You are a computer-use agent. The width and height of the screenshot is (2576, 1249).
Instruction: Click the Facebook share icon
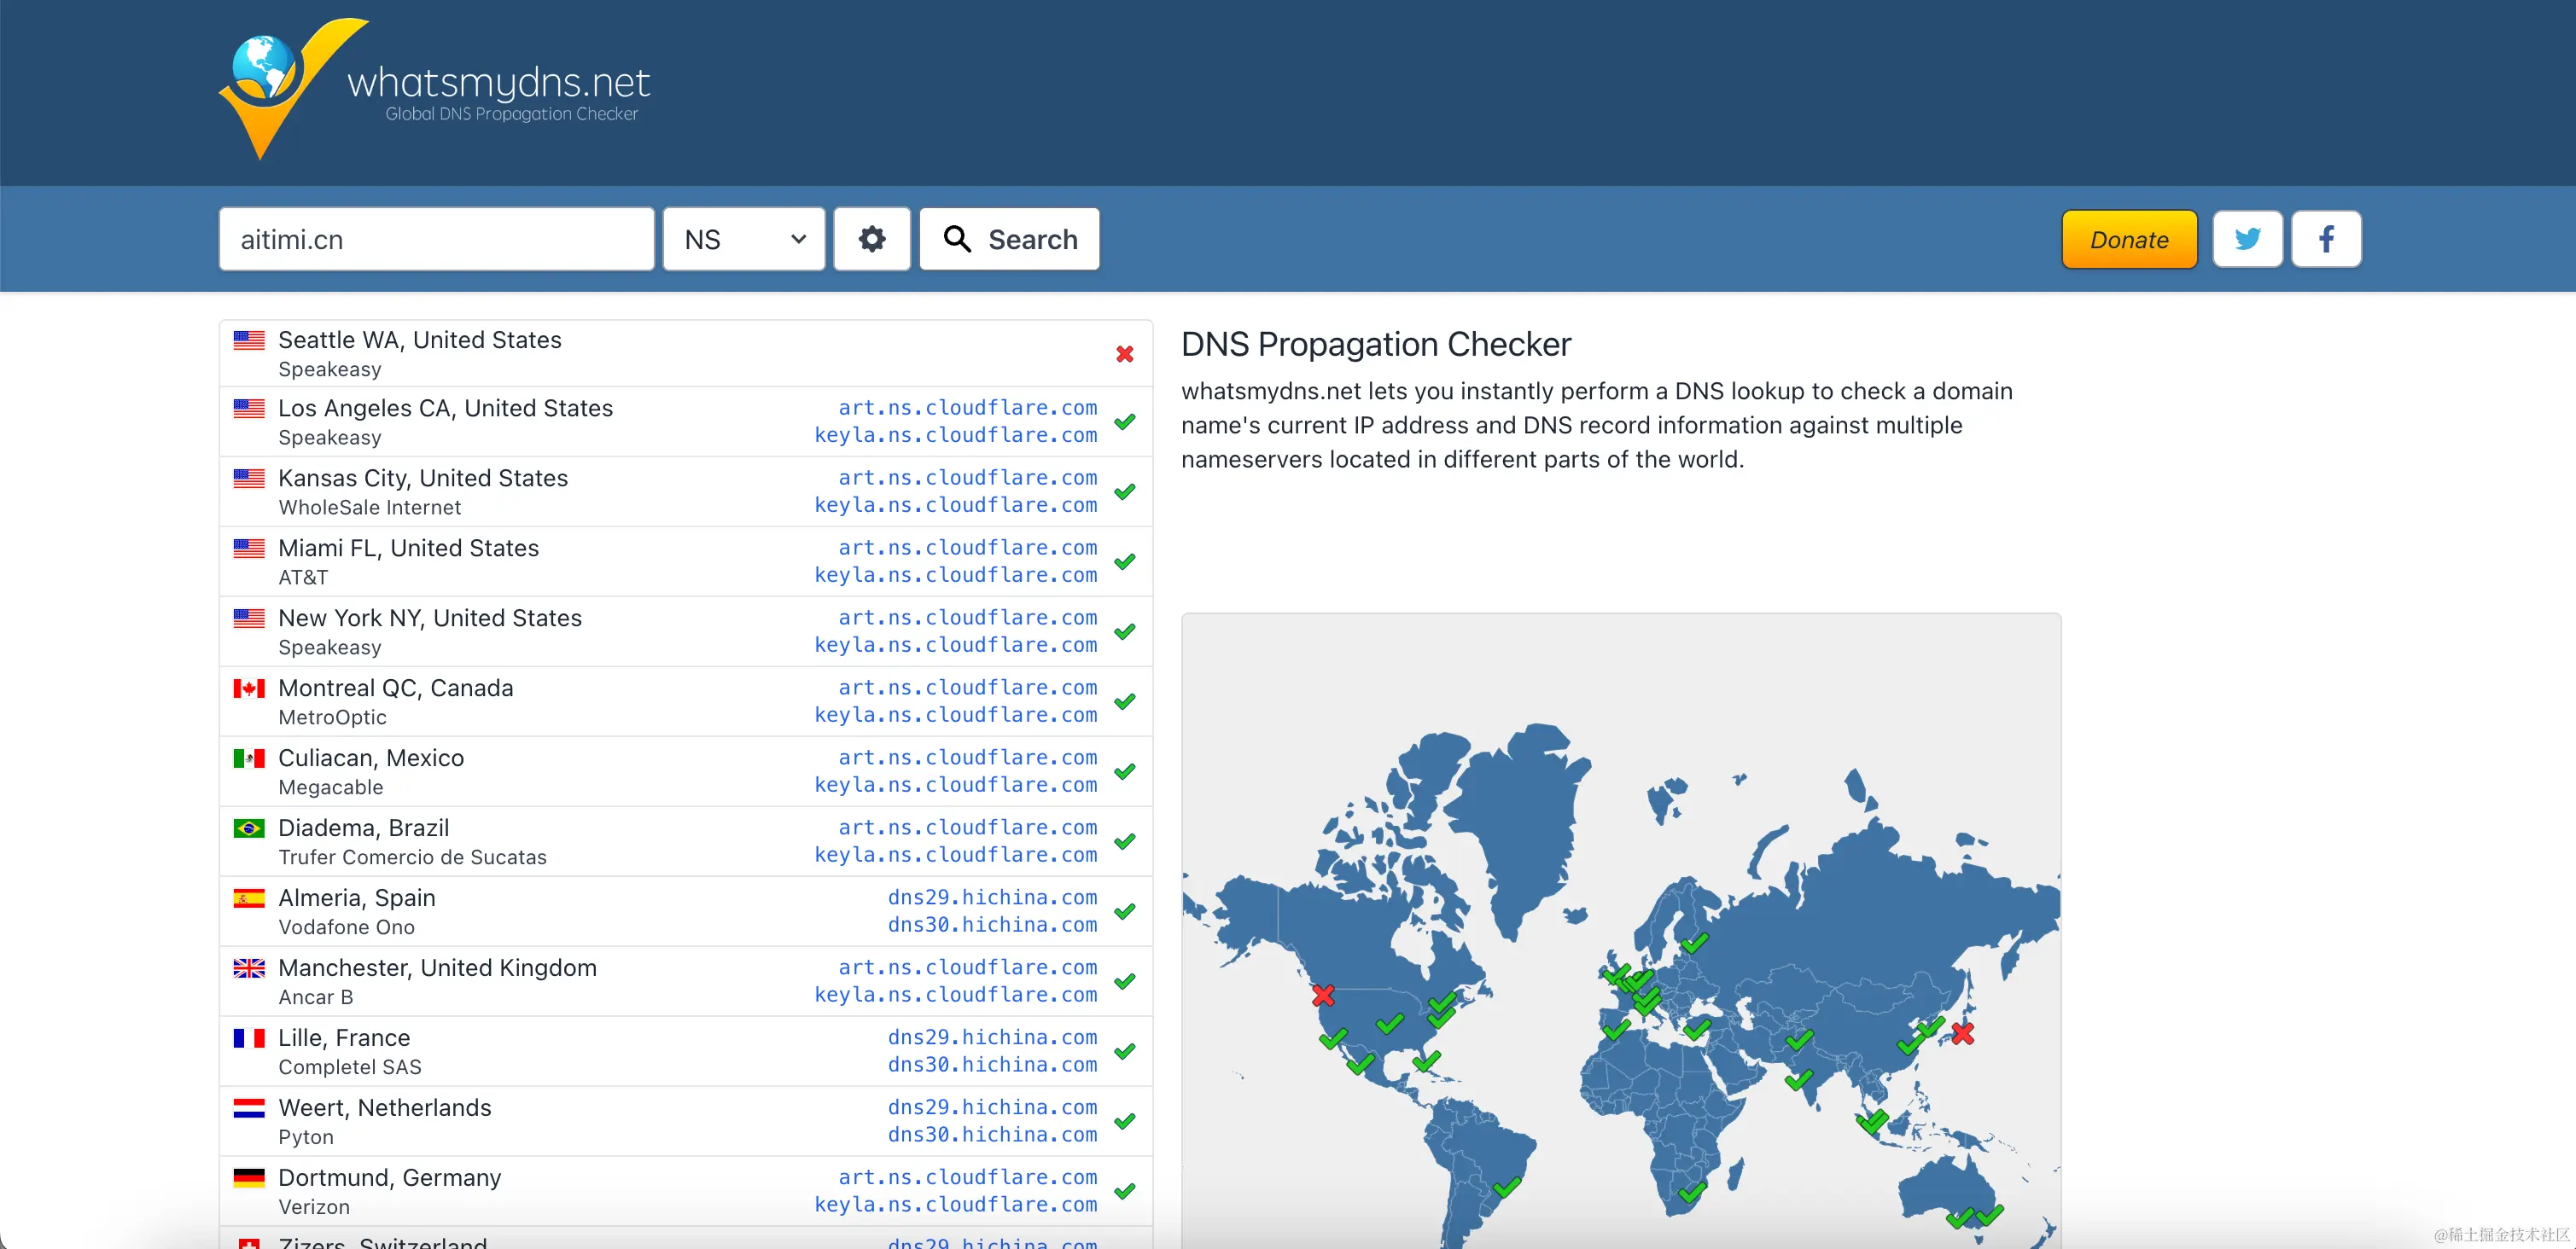tap(2325, 239)
